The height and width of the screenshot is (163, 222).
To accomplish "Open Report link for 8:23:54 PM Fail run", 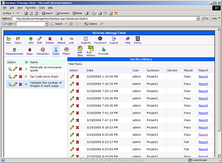I will coord(203,149).
